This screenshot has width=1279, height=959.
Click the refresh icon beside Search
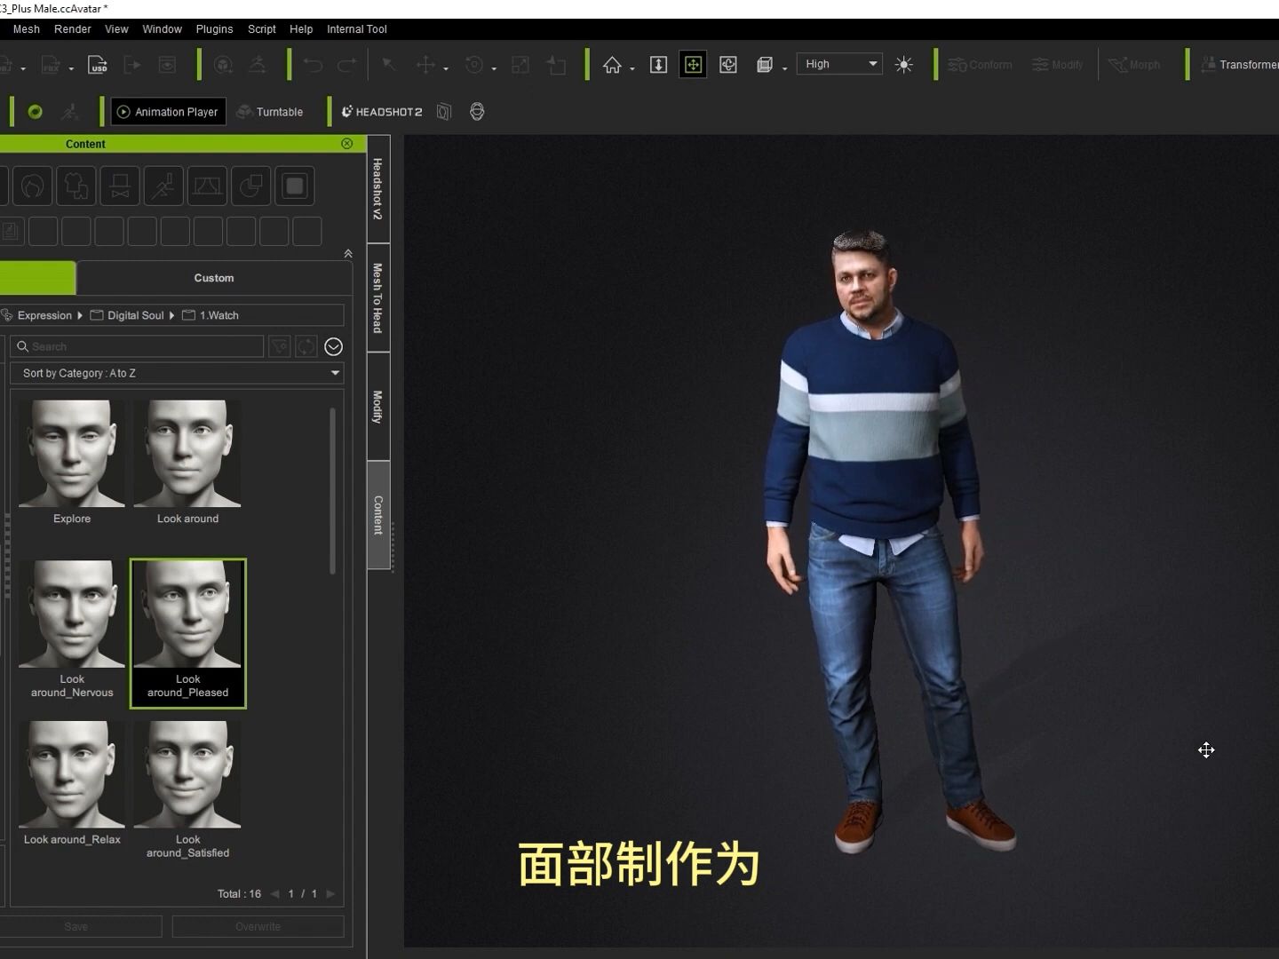[x=306, y=346]
